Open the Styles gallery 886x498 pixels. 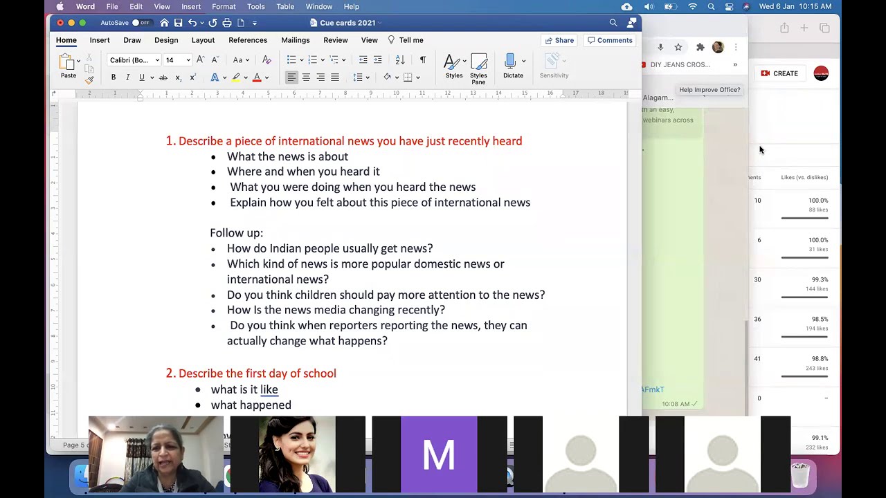click(x=454, y=67)
